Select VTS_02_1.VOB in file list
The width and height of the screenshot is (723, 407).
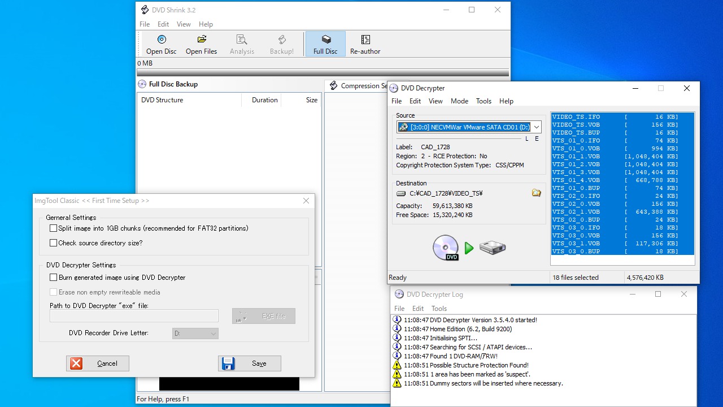pyautogui.click(x=622, y=212)
